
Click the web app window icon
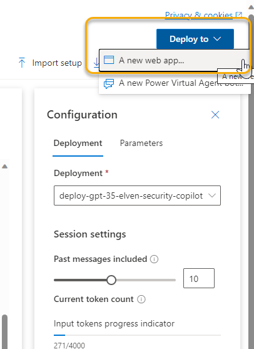109,60
